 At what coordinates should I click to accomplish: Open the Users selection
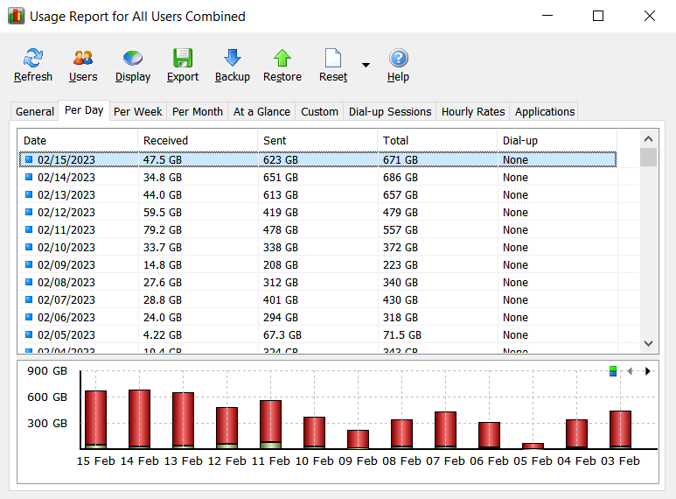tap(83, 66)
